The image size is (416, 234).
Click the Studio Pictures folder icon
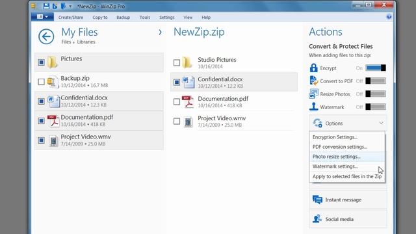pos(187,62)
